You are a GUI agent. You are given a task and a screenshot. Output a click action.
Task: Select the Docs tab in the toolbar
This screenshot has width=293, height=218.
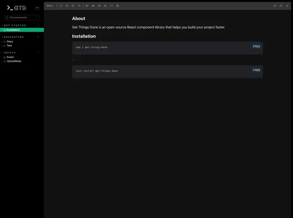click(x=50, y=6)
